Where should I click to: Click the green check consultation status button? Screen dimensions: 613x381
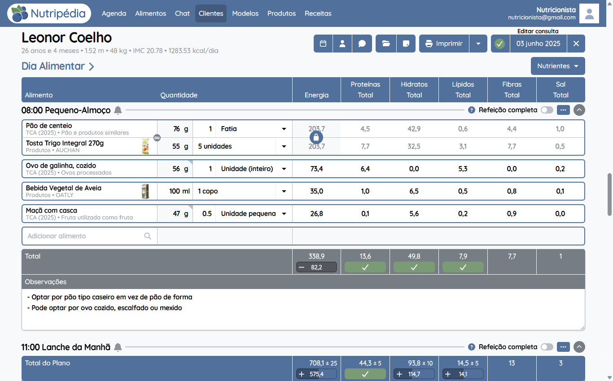point(500,44)
